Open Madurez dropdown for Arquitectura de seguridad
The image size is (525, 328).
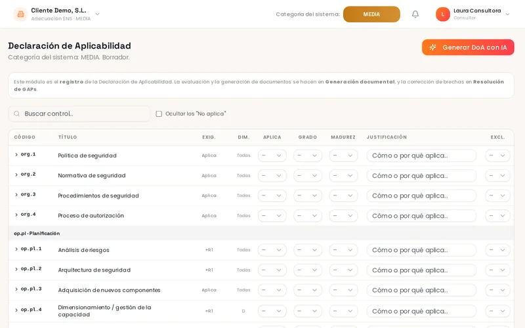point(343,270)
